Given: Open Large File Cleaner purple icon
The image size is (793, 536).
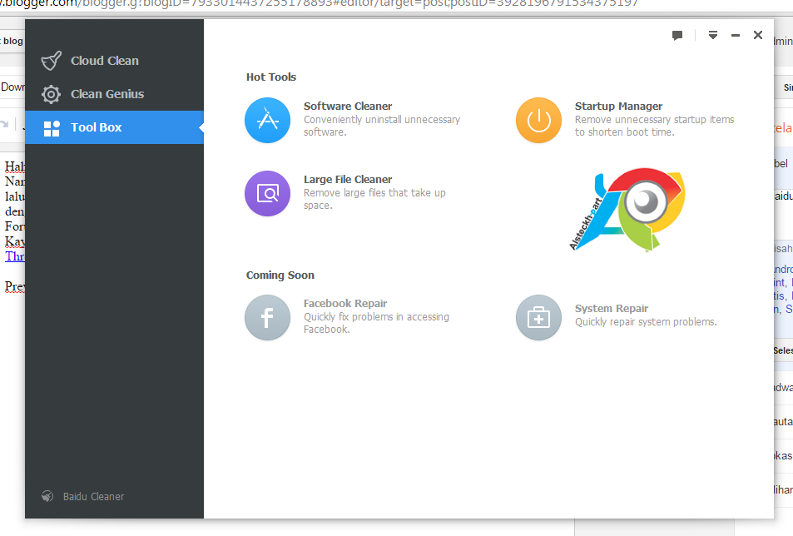Looking at the screenshot, I should pyautogui.click(x=268, y=193).
